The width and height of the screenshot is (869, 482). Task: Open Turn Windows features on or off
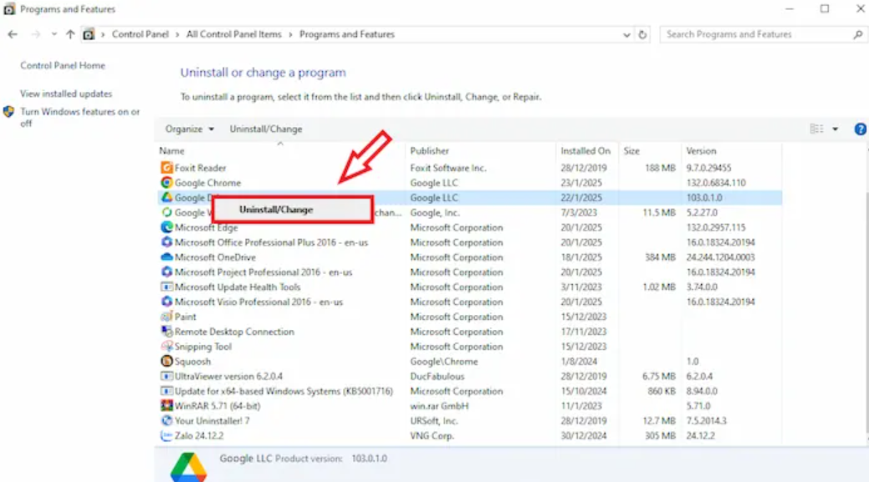click(79, 117)
